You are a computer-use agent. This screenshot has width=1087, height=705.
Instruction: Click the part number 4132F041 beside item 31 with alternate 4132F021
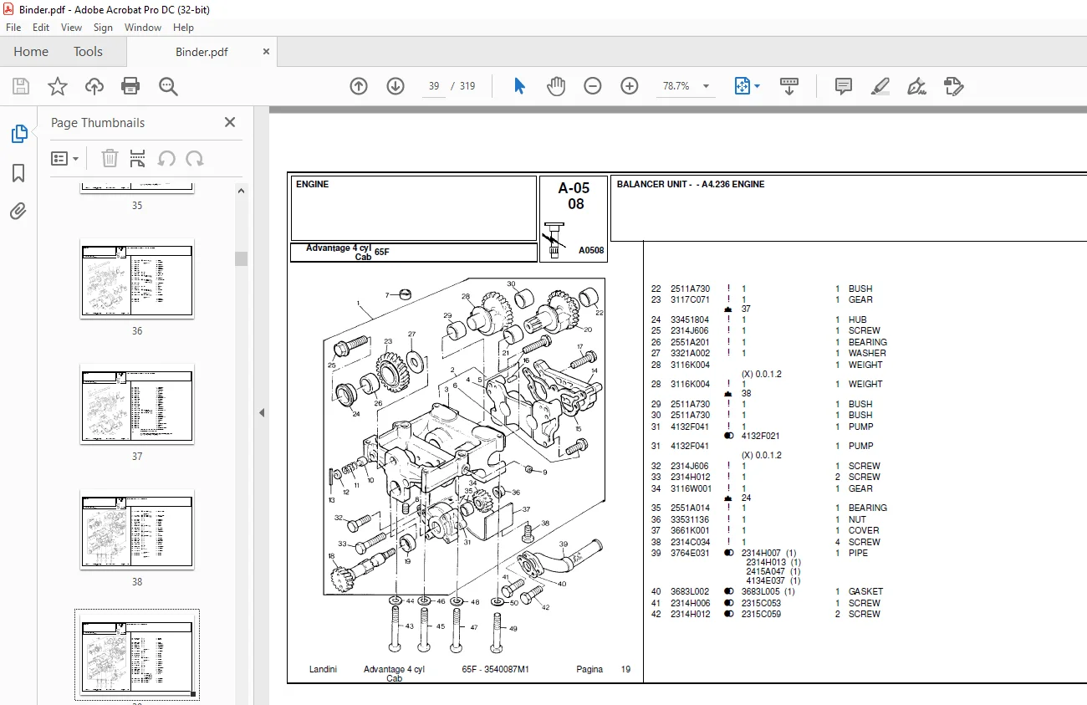(x=690, y=427)
